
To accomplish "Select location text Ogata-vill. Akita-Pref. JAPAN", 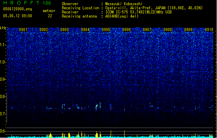I will point(135,8).
